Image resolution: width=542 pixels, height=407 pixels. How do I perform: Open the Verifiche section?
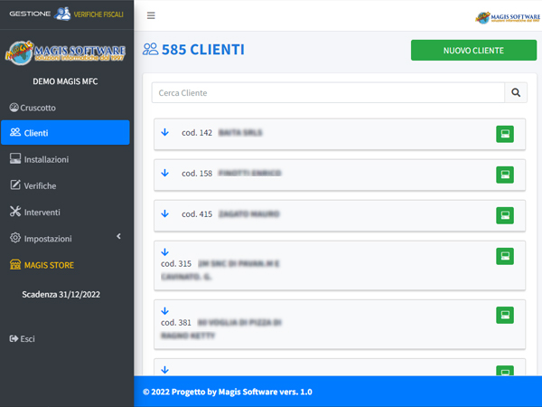pyautogui.click(x=65, y=185)
